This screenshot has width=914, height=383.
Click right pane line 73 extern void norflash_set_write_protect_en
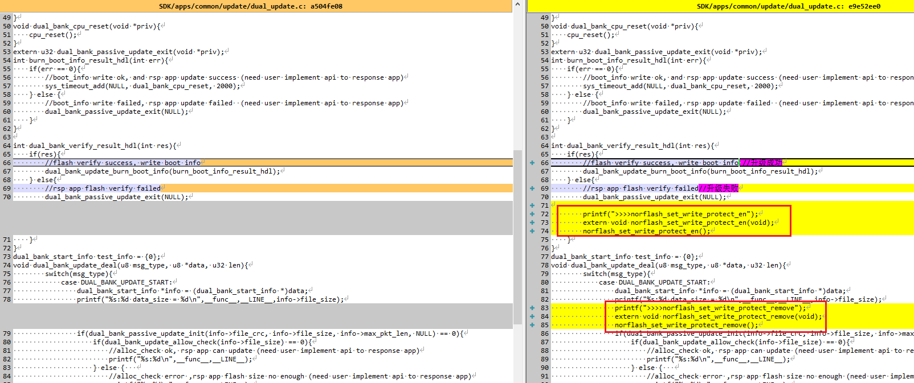[x=679, y=223]
